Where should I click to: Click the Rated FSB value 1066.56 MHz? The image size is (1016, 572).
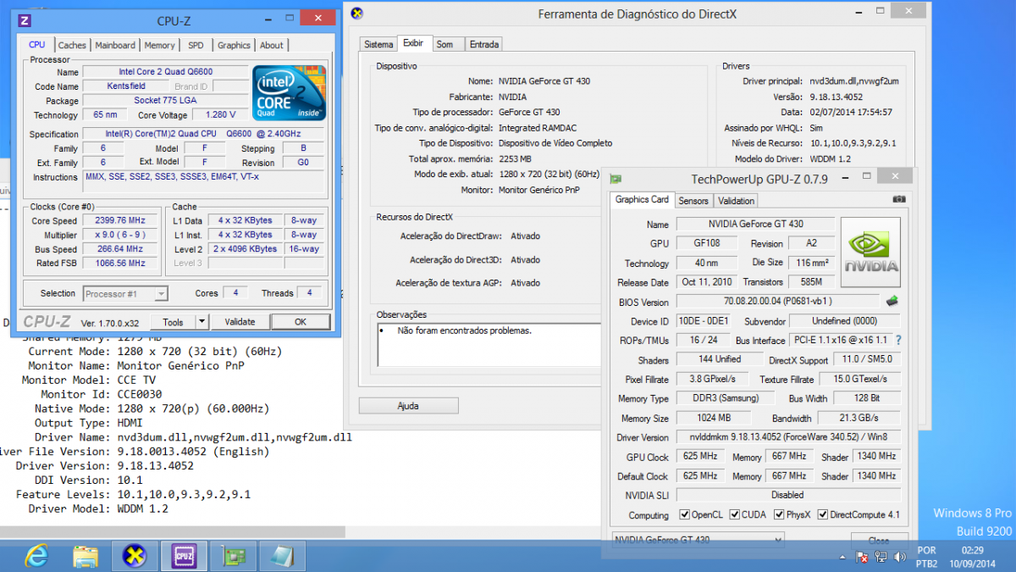click(120, 264)
